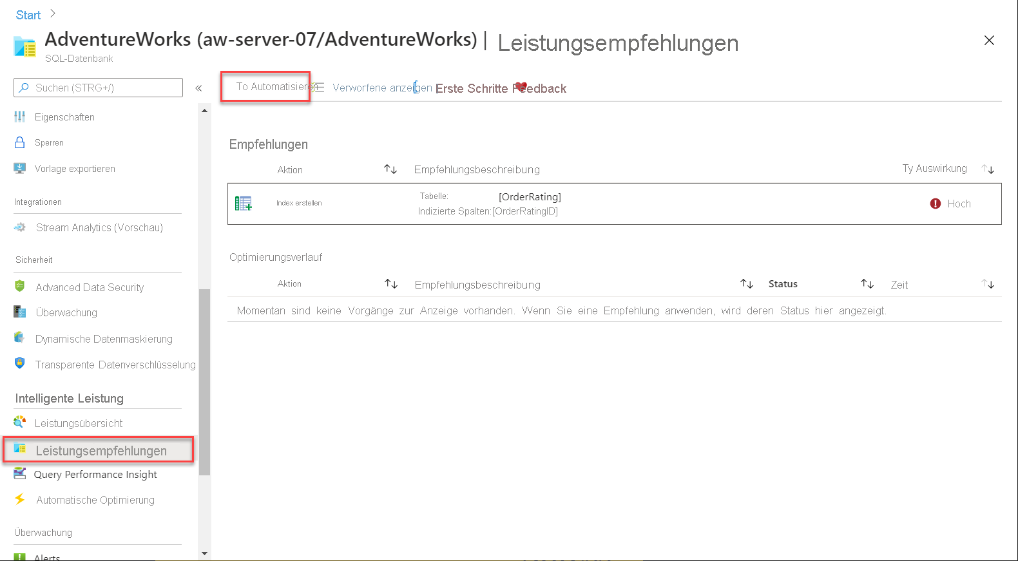The image size is (1018, 561).
Task: Click the Stream Analytics gear icon
Action: pyautogui.click(x=20, y=227)
